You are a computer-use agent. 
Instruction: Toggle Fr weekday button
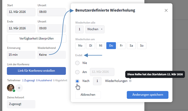[x=121, y=46]
